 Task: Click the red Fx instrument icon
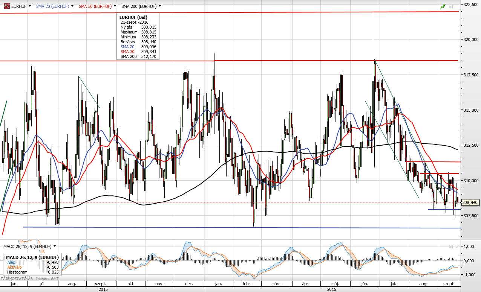(7, 6)
